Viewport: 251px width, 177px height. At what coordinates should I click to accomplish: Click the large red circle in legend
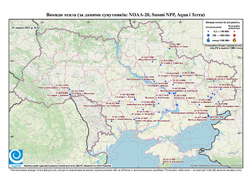click(234, 35)
